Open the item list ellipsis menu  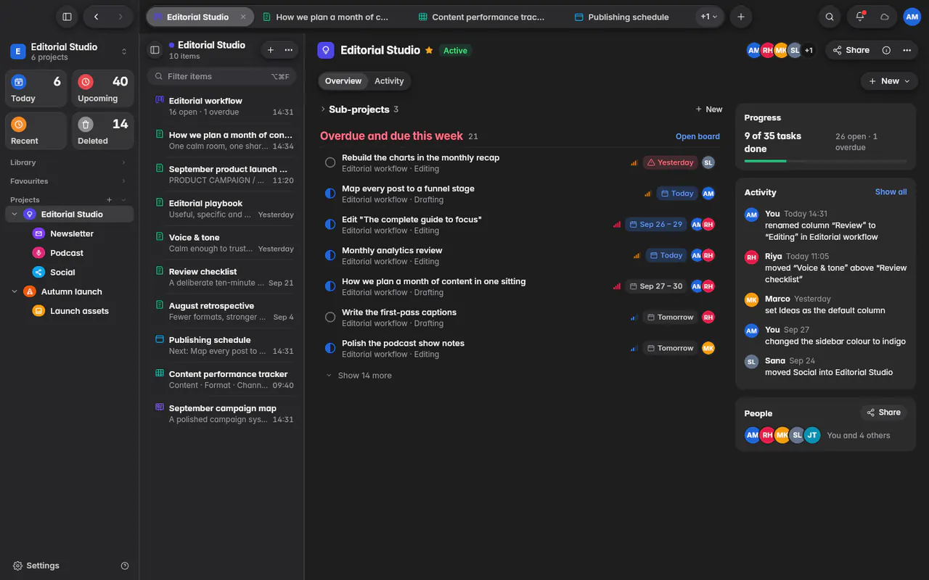[289, 50]
